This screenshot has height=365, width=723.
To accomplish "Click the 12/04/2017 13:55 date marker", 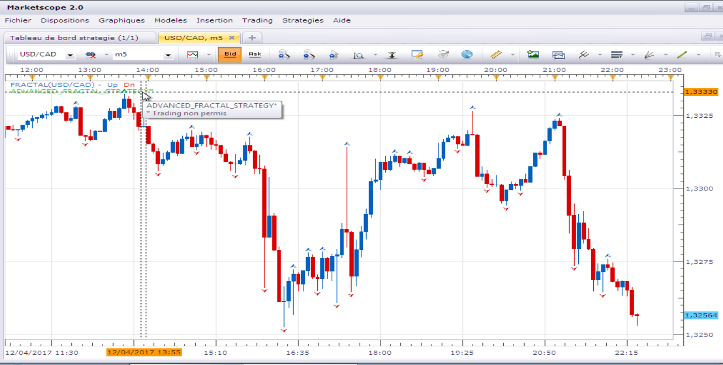I will 144,352.
